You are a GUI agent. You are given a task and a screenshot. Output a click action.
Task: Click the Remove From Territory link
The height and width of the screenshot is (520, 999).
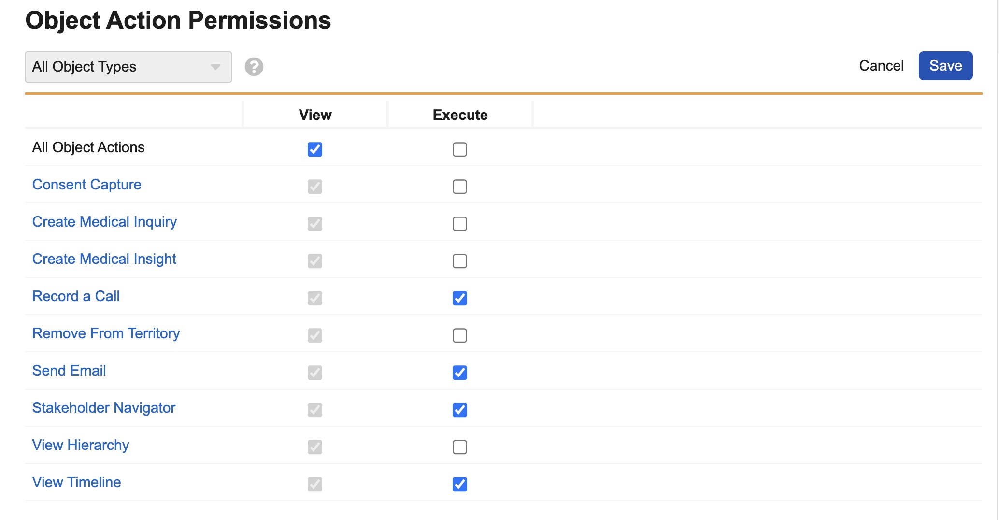coord(106,333)
